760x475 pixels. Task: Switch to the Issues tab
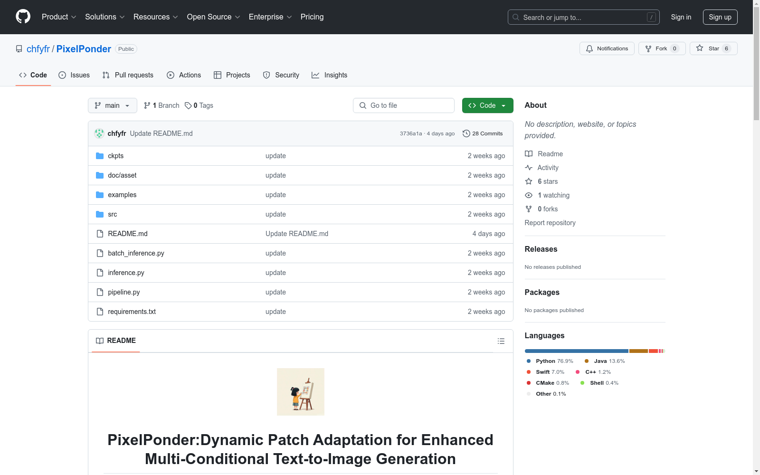[x=74, y=75]
